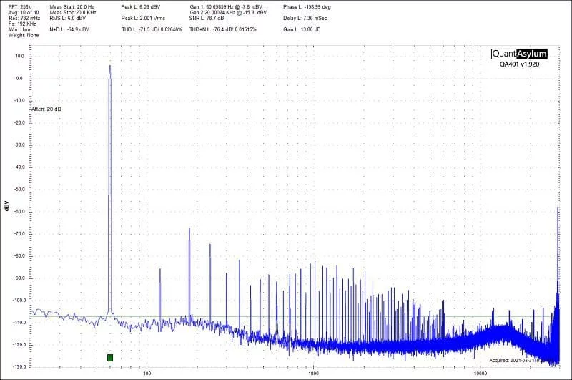This screenshot has width=572, height=380.
Task: Click the '-90.0' y-axis label
Action: [19, 278]
